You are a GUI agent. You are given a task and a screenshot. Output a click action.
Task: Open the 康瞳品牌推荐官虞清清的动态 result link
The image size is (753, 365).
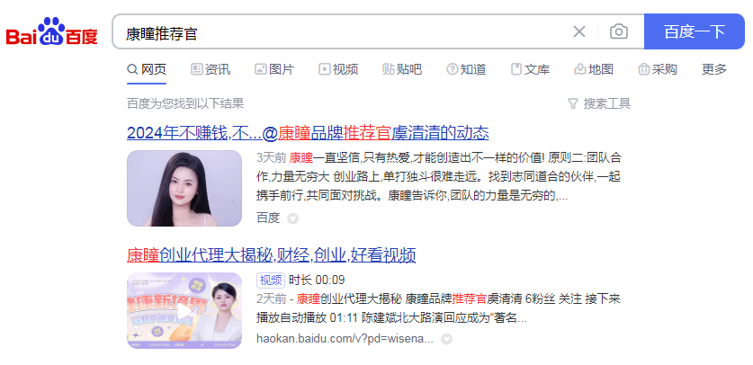pos(308,133)
